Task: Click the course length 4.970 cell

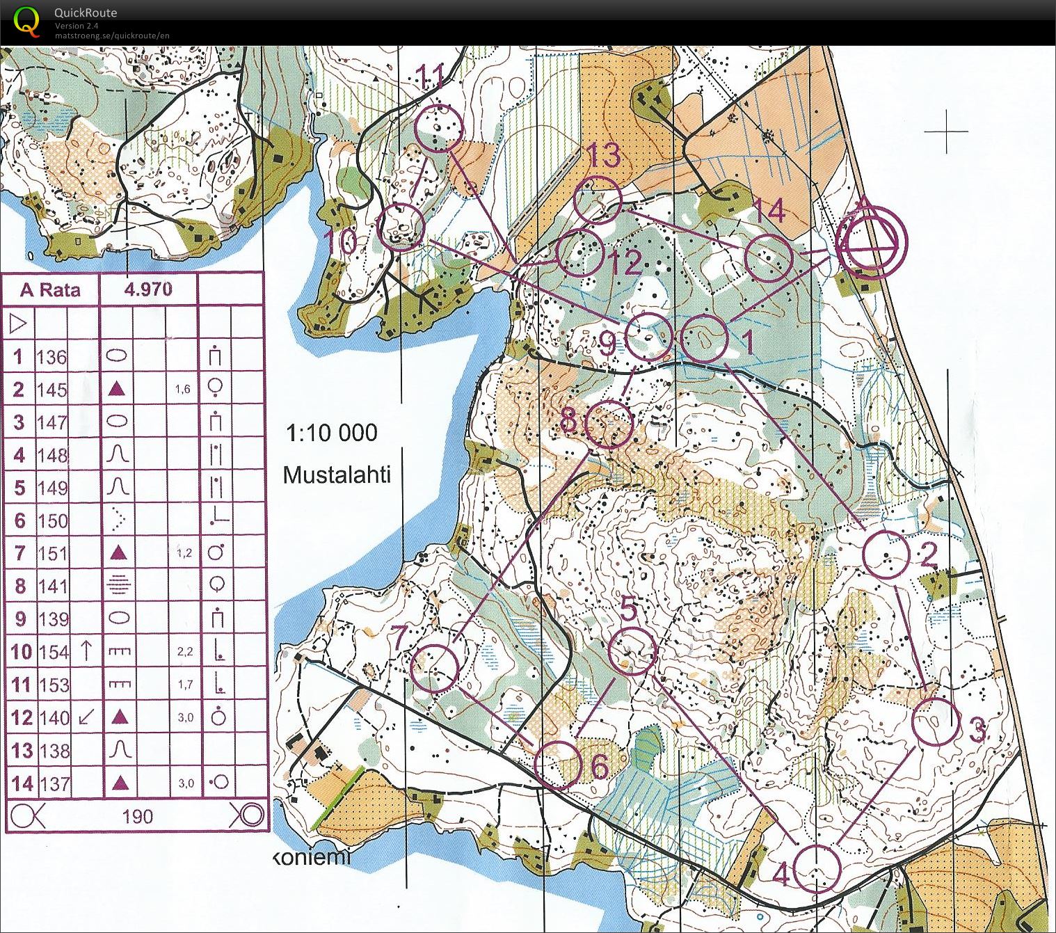Action: pyautogui.click(x=148, y=289)
